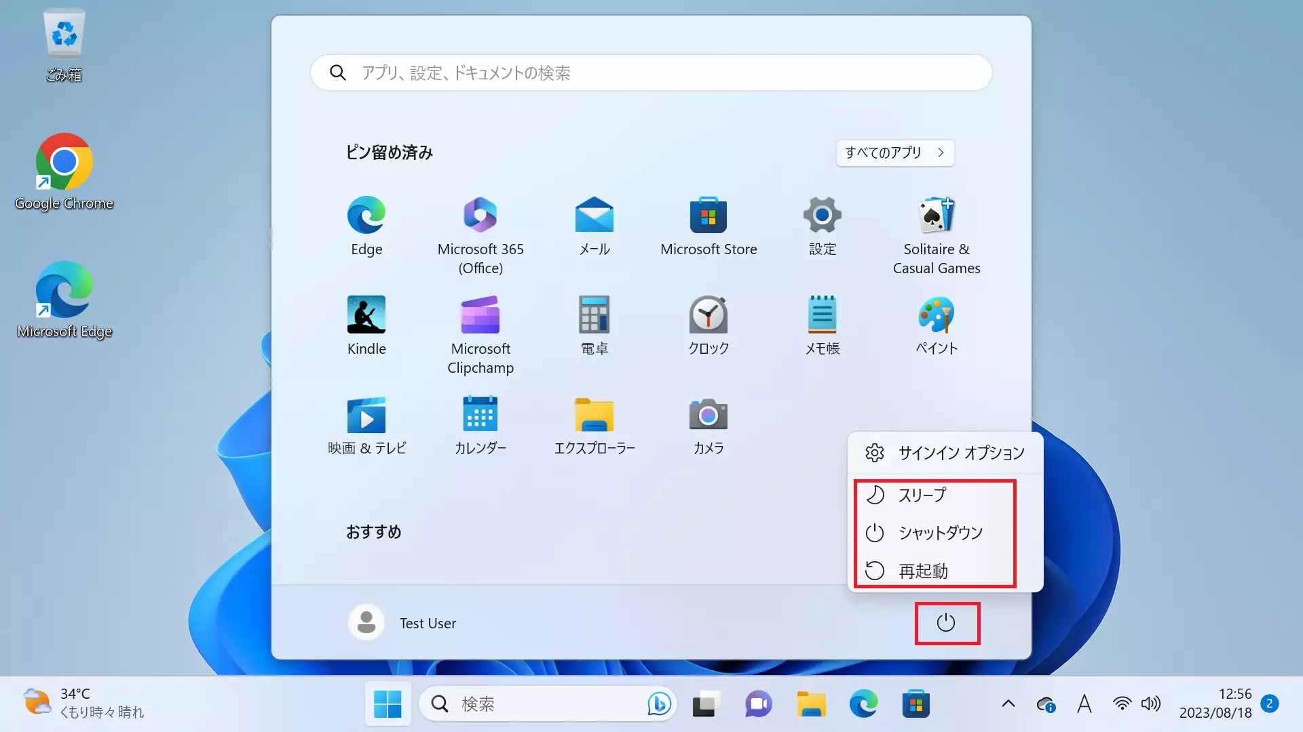Open Microsoft Store from the taskbar
This screenshot has height=732, width=1303.
tap(915, 704)
